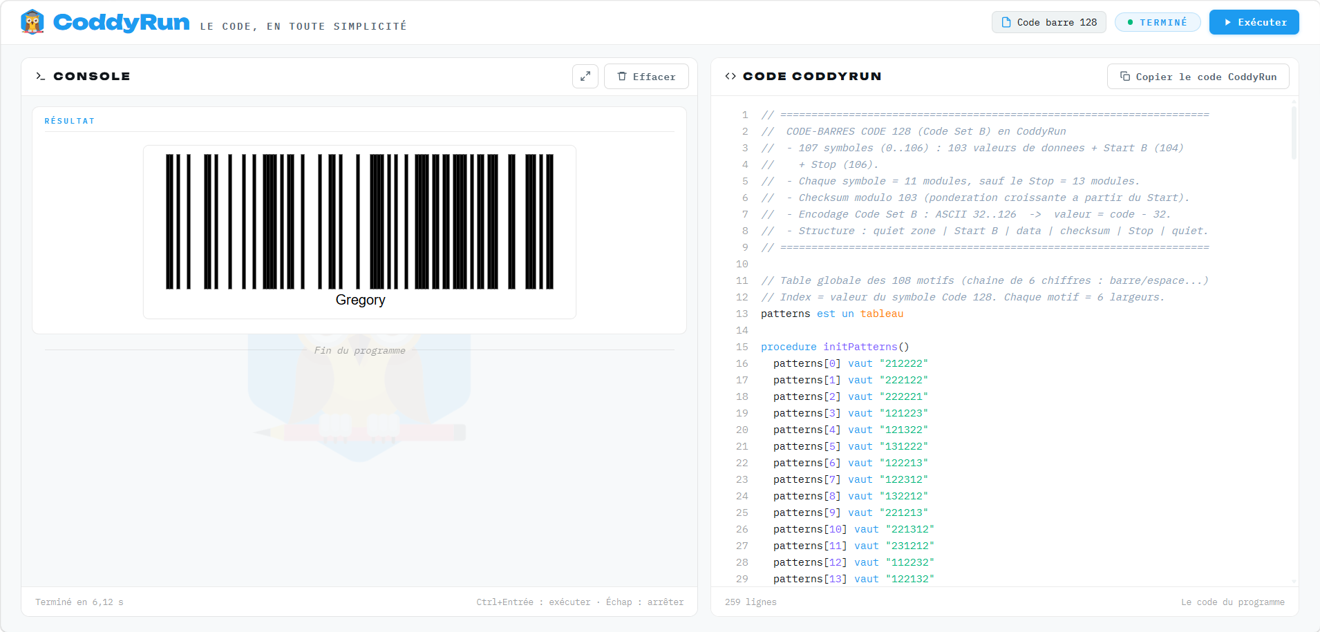Screen dimensions: 1320x632
Task: Click the line patterns[5] vaut "131222"
Action: click(x=850, y=446)
